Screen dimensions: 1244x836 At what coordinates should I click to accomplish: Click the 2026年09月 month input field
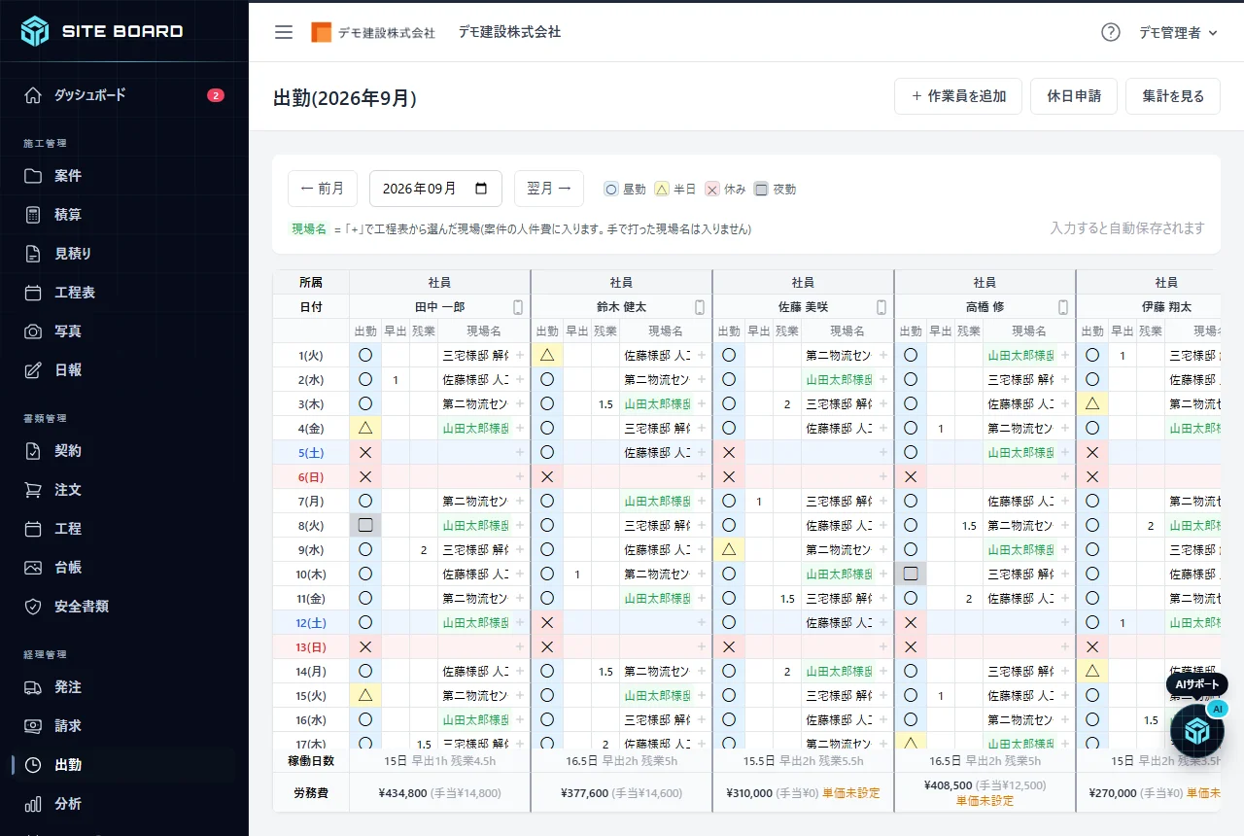pyautogui.click(x=435, y=189)
